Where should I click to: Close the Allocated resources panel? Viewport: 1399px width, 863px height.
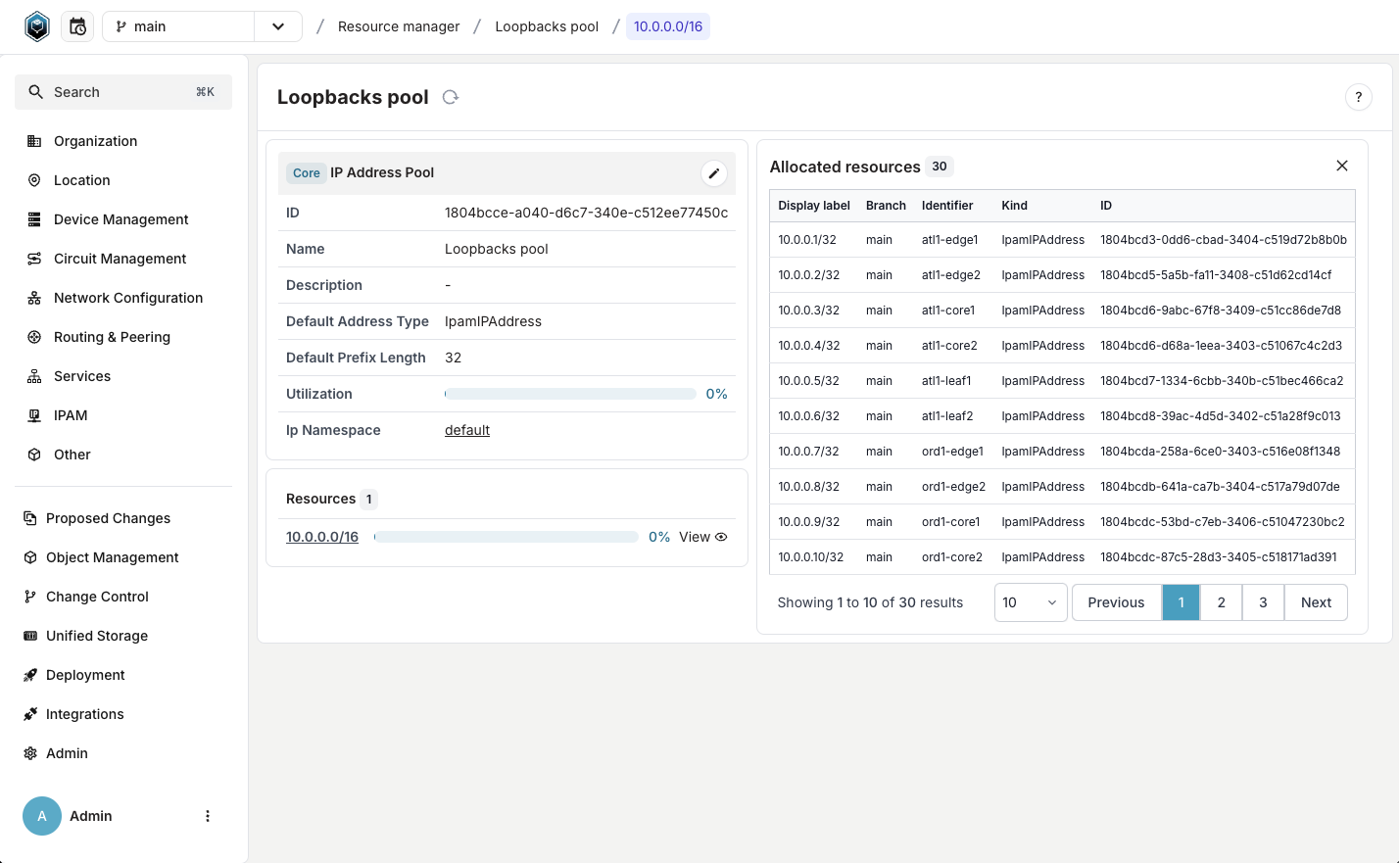[1341, 167]
